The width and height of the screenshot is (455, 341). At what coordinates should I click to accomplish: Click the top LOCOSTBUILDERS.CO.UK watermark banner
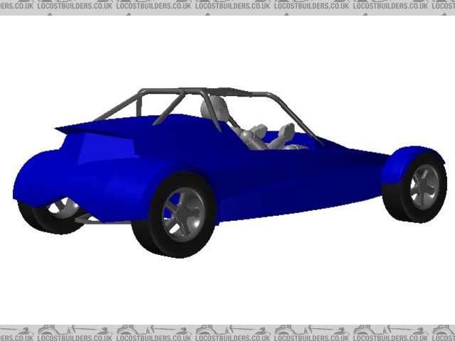coord(227,5)
